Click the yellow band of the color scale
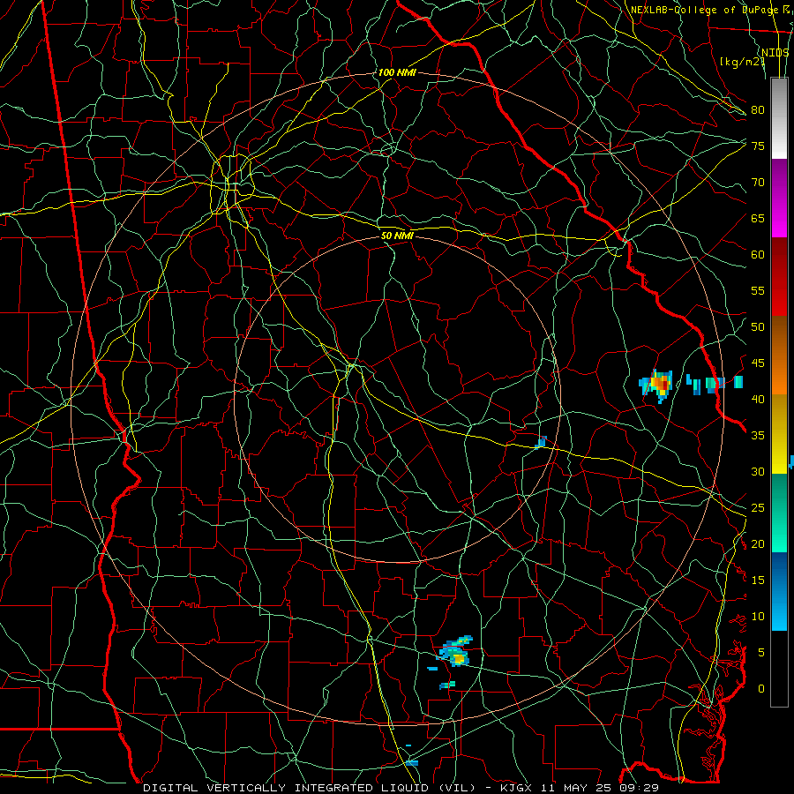The height and width of the screenshot is (794, 794). [x=779, y=434]
